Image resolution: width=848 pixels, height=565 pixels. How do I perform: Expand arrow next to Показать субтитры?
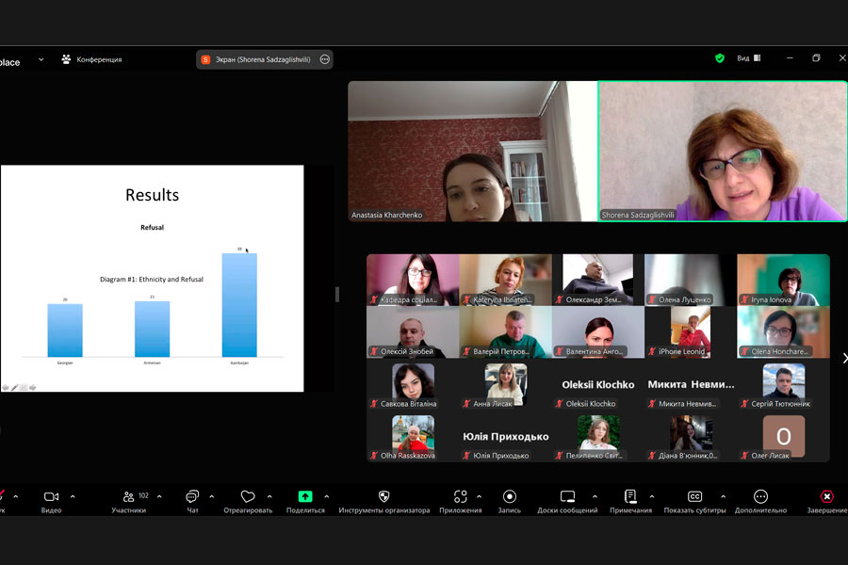723,496
